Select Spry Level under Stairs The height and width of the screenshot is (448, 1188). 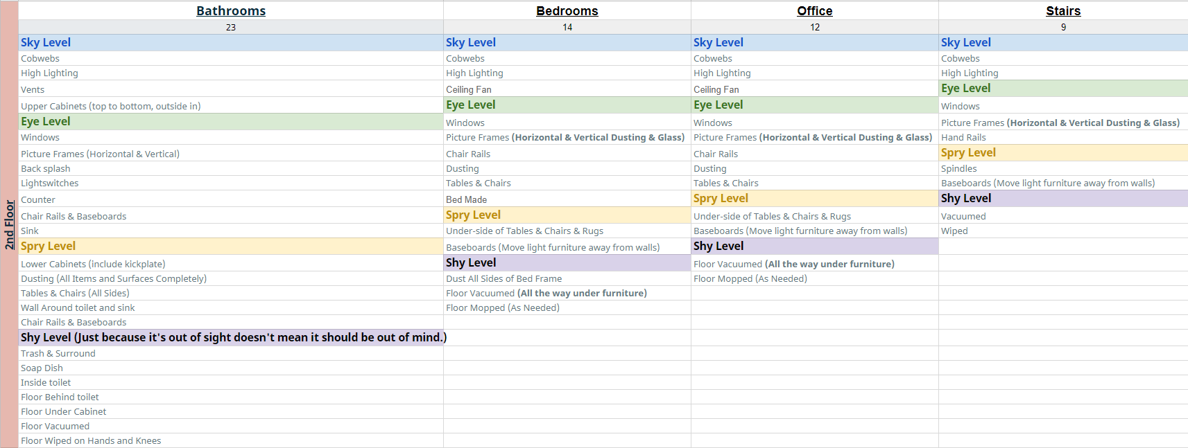[x=1063, y=152]
